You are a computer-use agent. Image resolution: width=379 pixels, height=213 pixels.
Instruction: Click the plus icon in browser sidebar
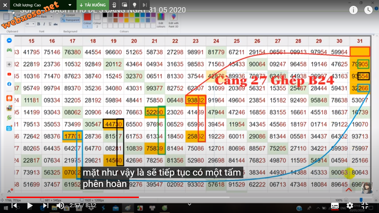coord(9,64)
